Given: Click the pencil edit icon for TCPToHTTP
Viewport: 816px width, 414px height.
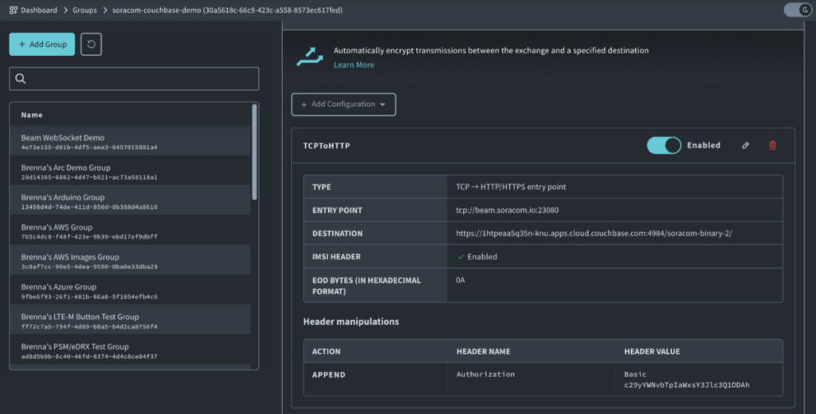Looking at the screenshot, I should coord(745,145).
